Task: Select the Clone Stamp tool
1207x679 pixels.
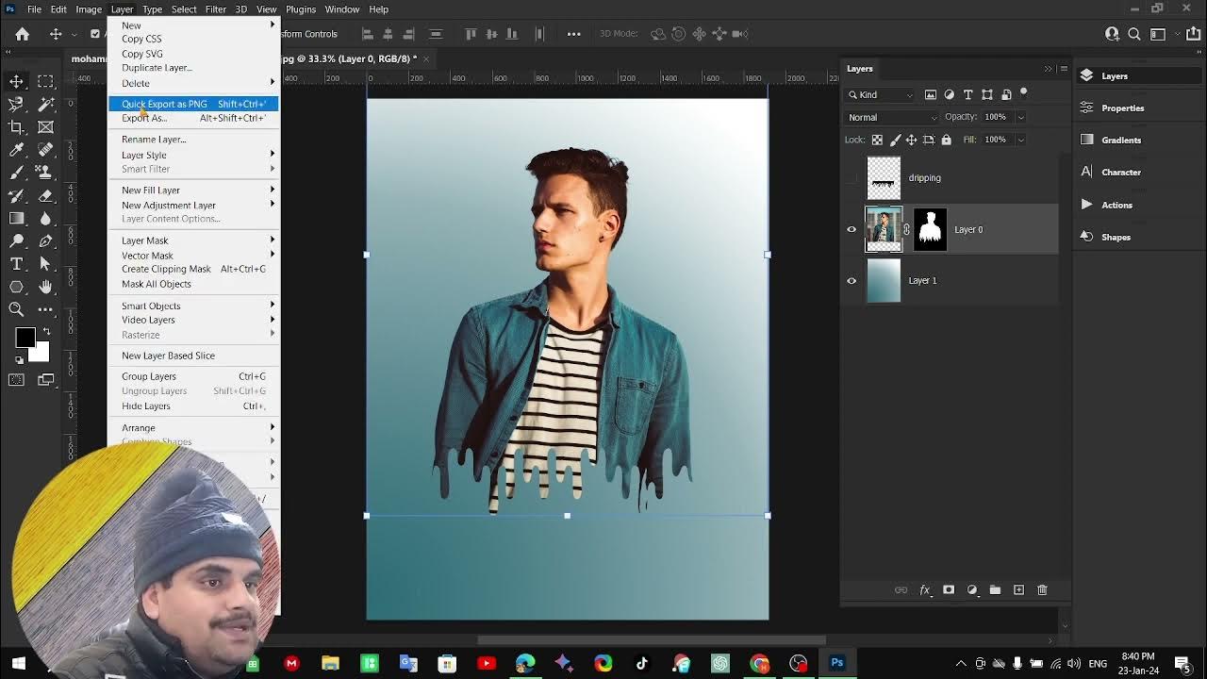Action: click(45, 173)
